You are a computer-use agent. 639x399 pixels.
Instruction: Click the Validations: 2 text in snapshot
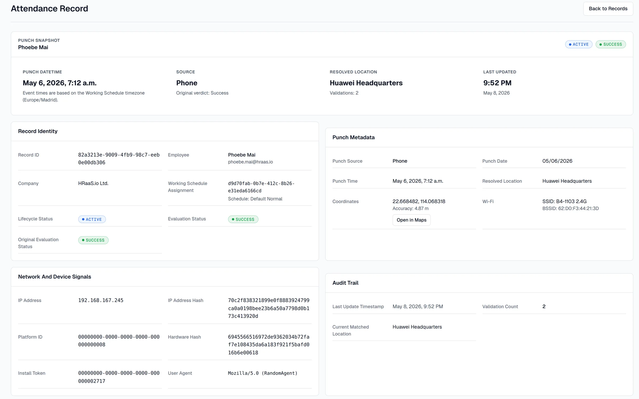(x=344, y=93)
